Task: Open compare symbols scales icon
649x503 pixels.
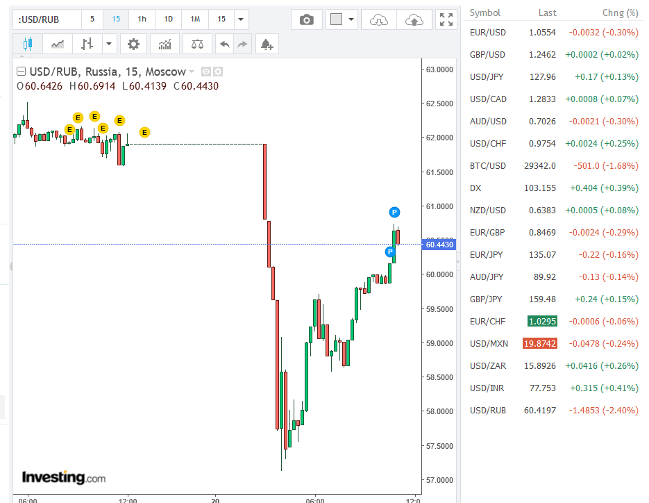Action: (x=197, y=44)
